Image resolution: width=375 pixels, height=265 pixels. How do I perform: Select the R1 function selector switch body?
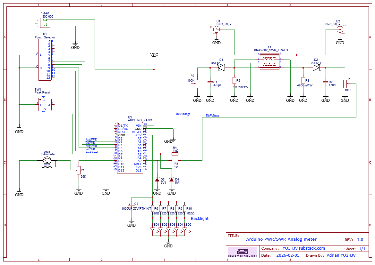pos(45,60)
